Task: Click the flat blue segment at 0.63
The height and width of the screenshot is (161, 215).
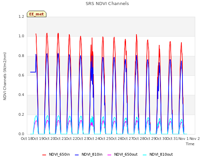Action: 33,72
